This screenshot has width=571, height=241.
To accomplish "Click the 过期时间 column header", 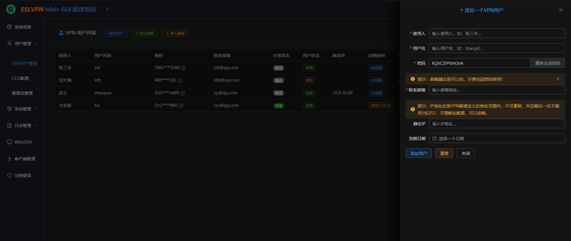I will click(377, 56).
